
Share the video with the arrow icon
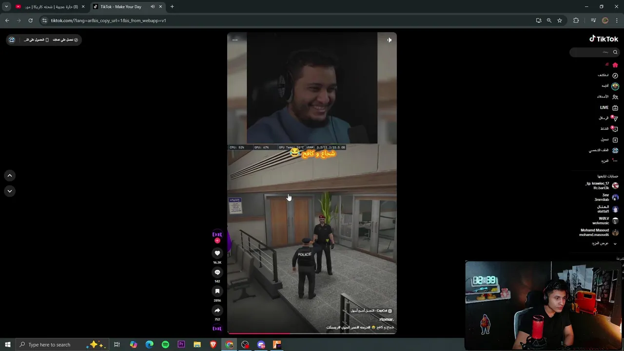pyautogui.click(x=217, y=310)
